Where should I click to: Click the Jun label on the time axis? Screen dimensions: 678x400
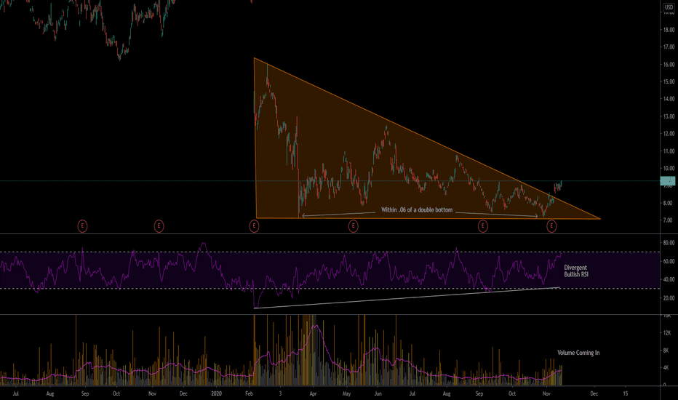(378, 393)
